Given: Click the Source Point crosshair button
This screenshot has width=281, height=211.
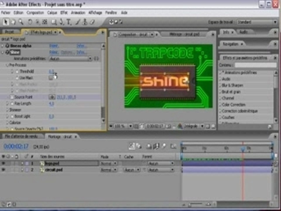Looking at the screenshot, I should [x=52, y=97].
